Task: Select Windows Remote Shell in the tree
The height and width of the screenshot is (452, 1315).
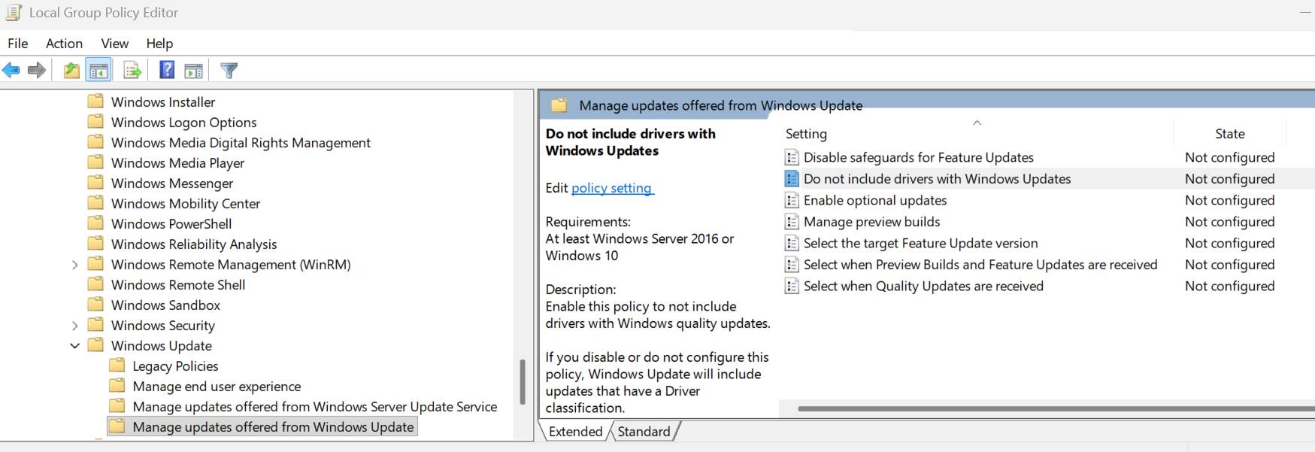Action: coord(178,284)
